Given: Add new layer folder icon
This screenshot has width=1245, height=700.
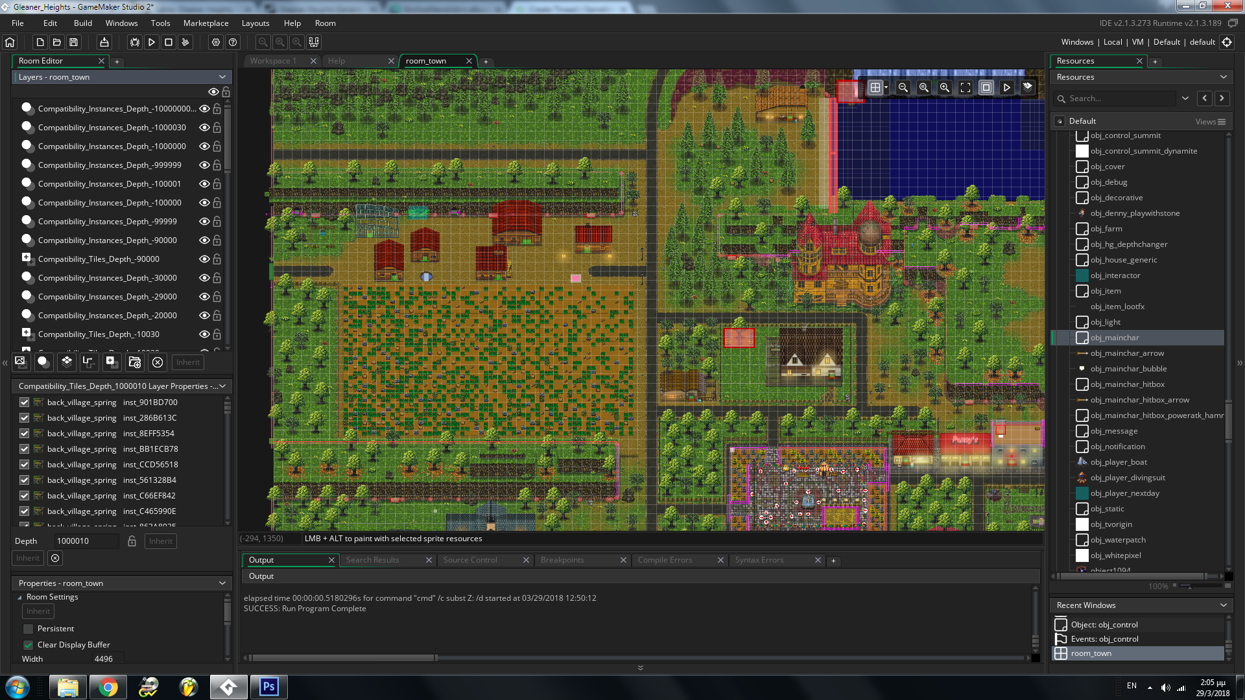Looking at the screenshot, I should click(x=135, y=362).
